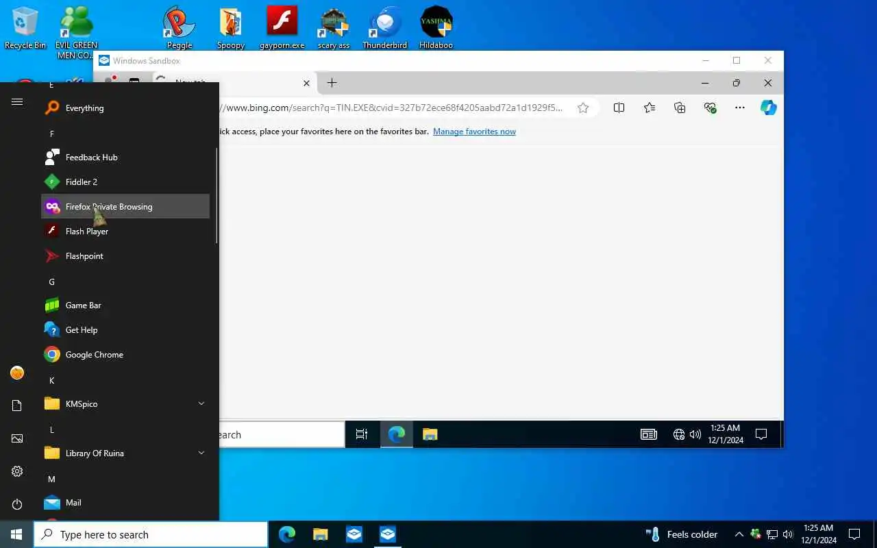Open Sandbox notification center

tap(761, 434)
